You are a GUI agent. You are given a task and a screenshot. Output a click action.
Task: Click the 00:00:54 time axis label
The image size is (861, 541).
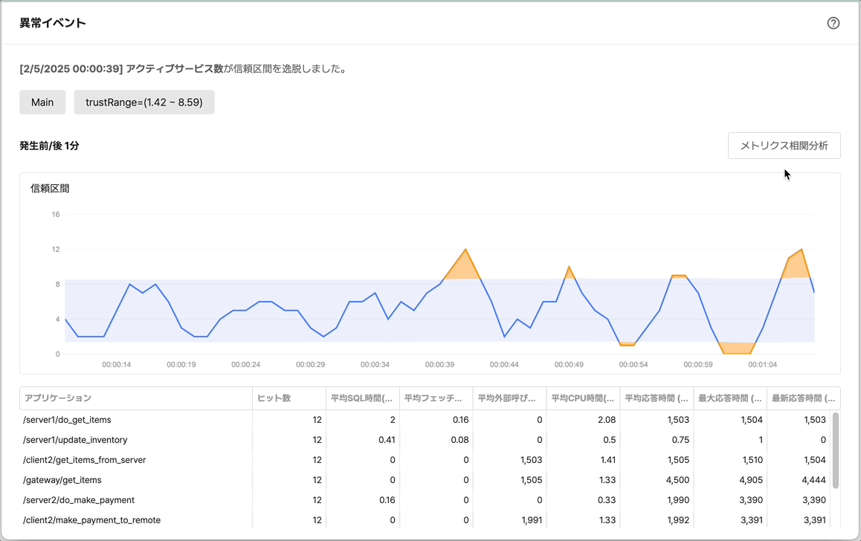click(x=633, y=365)
